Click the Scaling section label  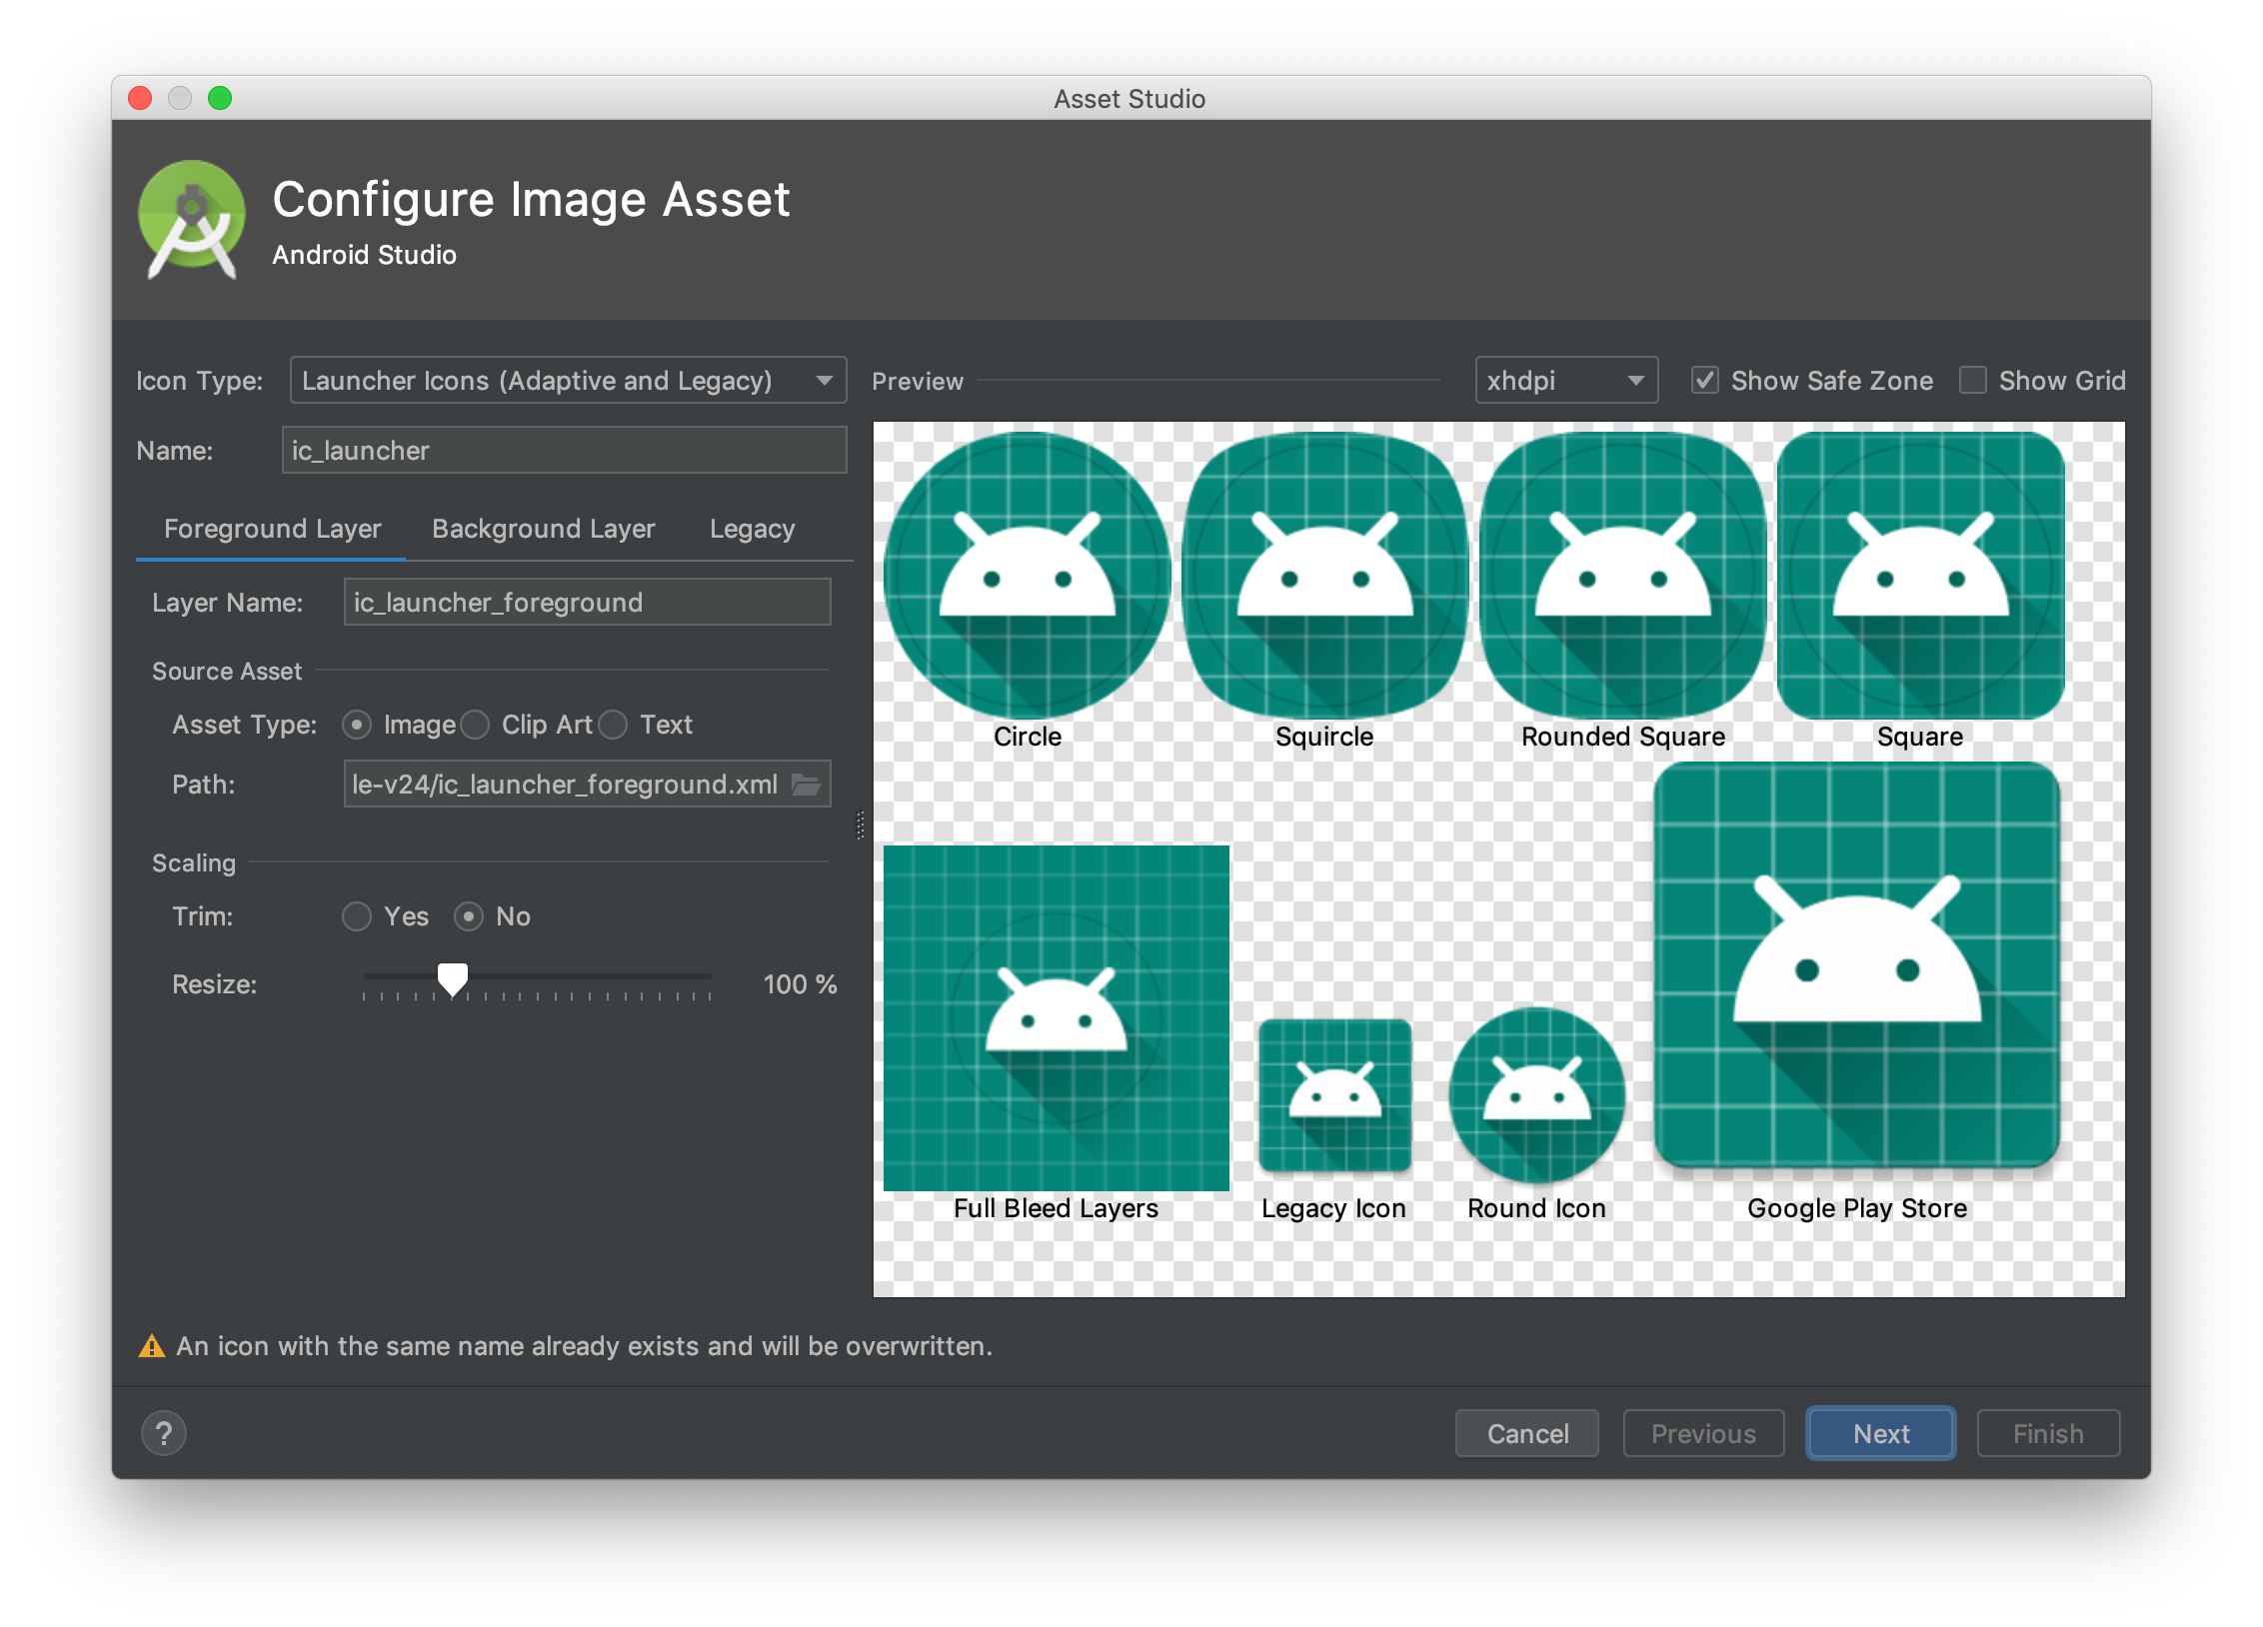pos(194,863)
